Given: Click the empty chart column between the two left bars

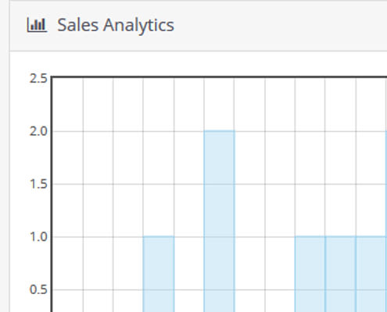Looking at the screenshot, I should coord(189,195).
